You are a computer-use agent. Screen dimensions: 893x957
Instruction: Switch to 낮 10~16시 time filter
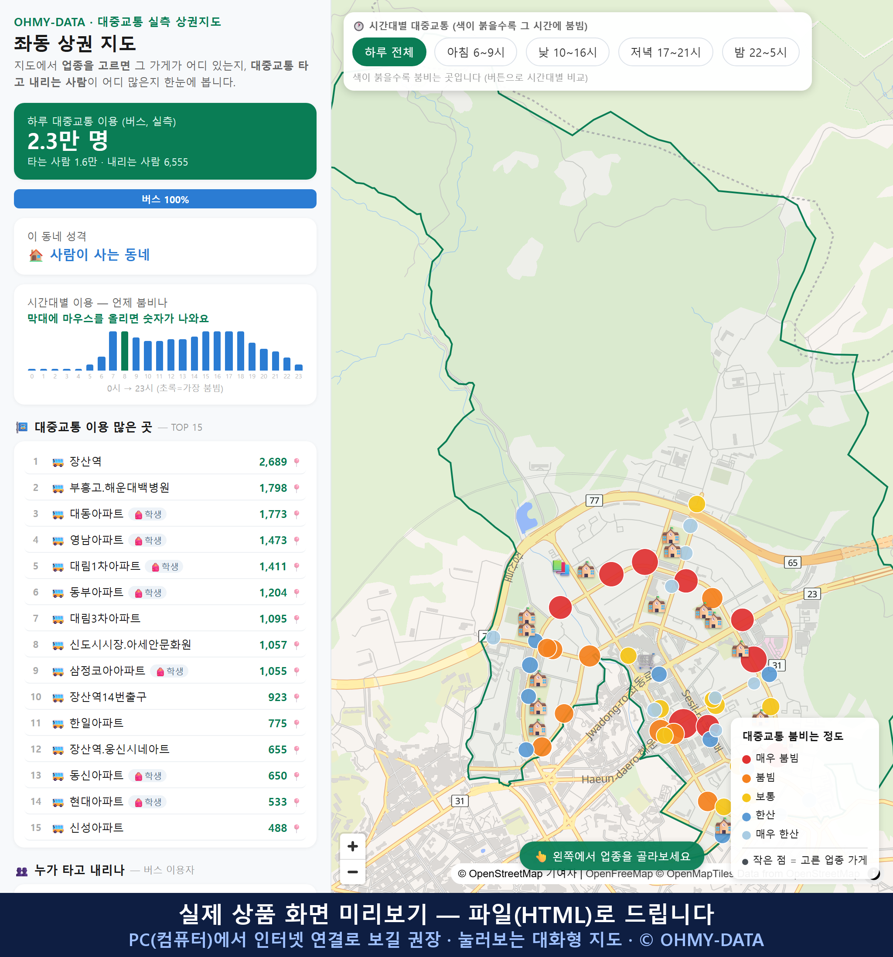point(567,52)
